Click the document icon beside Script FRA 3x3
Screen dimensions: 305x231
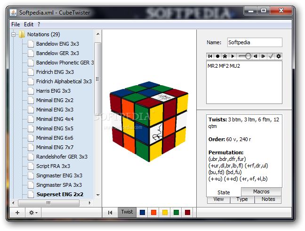point(31,166)
